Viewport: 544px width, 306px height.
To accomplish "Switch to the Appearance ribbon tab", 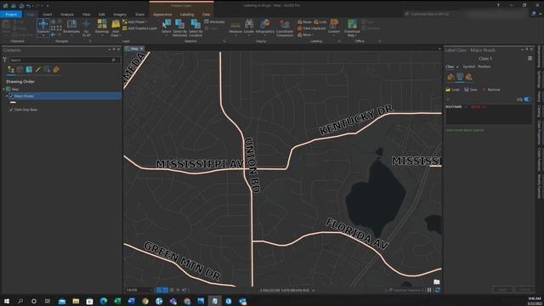I will click(162, 14).
